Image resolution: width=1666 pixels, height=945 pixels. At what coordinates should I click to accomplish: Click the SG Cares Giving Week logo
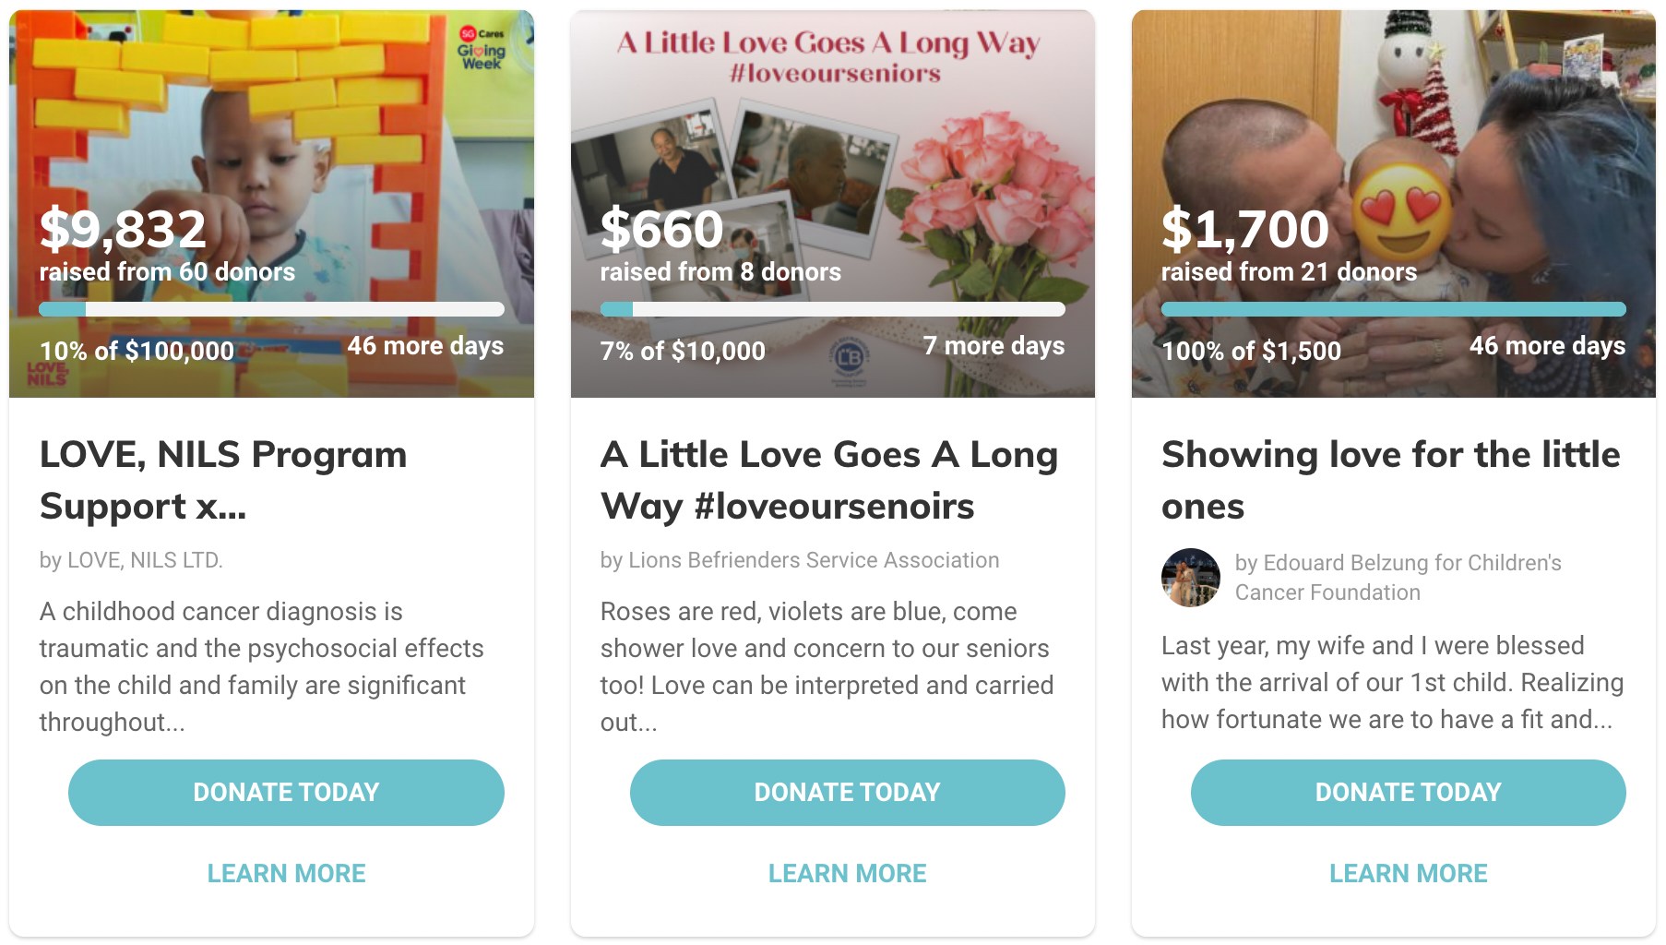(x=482, y=48)
